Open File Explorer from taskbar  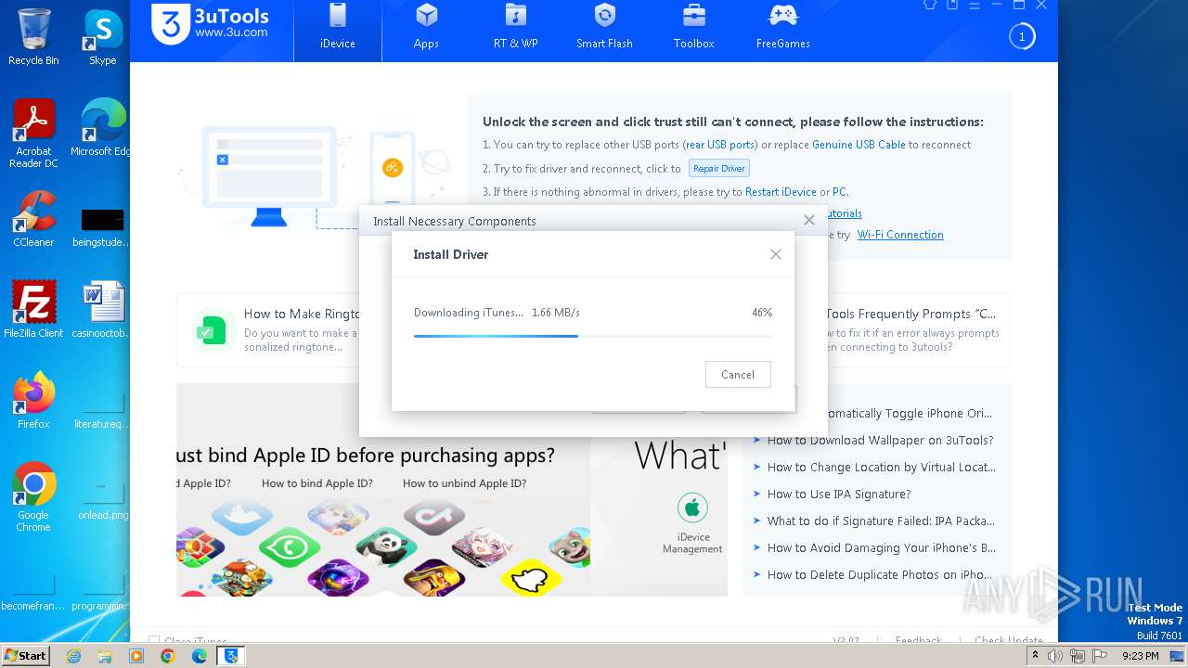tap(105, 656)
